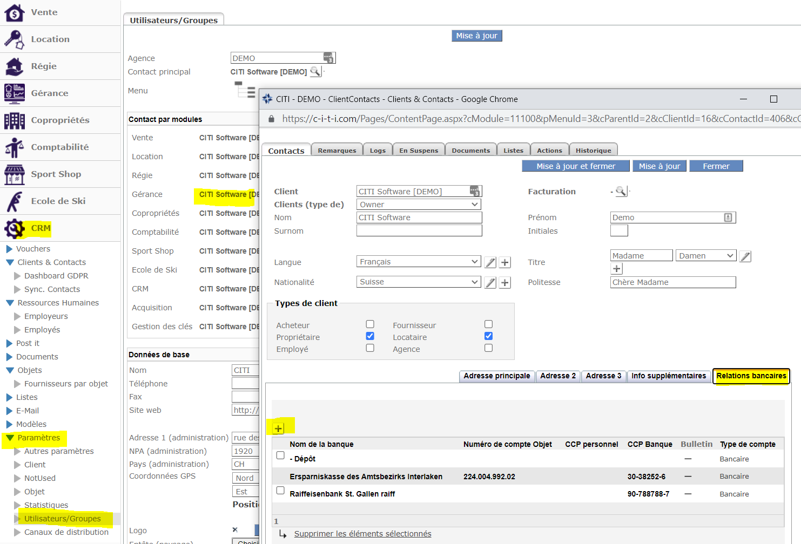Open Utilisateurs/Groupes in the sidebar
Screen dimensions: 801x544
[x=63, y=519]
